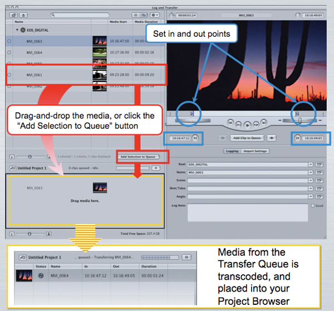This screenshot has width=334, height=311.
Task: Click the queue progress bar above drop area
Action: (x=132, y=168)
